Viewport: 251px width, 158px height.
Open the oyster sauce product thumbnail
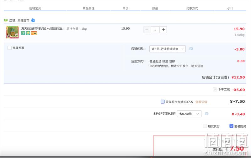pos(13,32)
